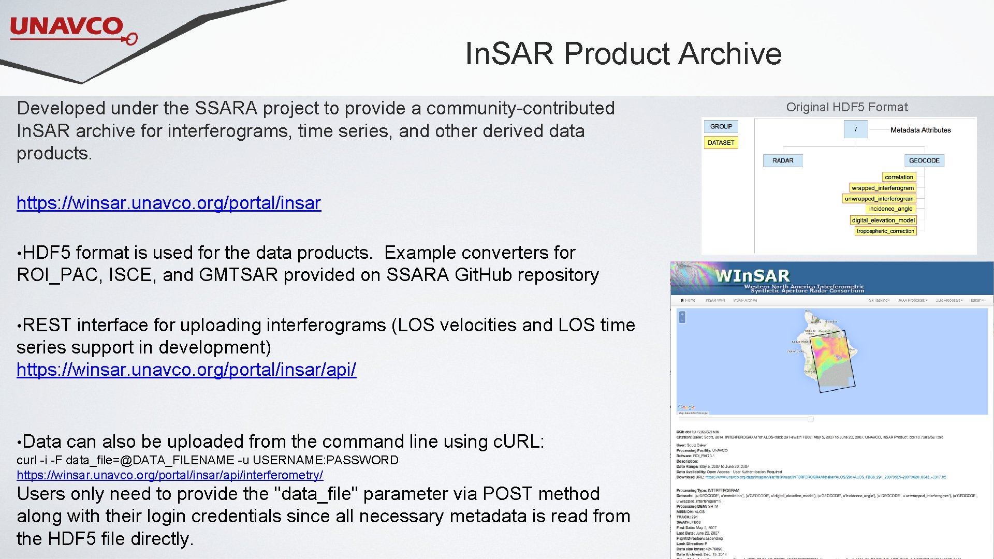Expand the TSX Tasking dropdown
Viewport: 994px width, 559px height.
tap(879, 300)
